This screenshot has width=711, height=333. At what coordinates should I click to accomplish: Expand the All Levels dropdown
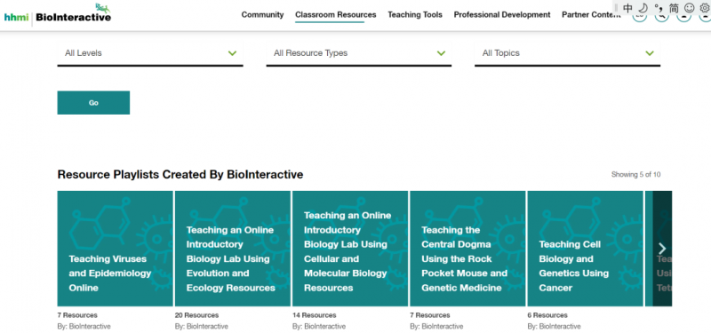tap(150, 53)
